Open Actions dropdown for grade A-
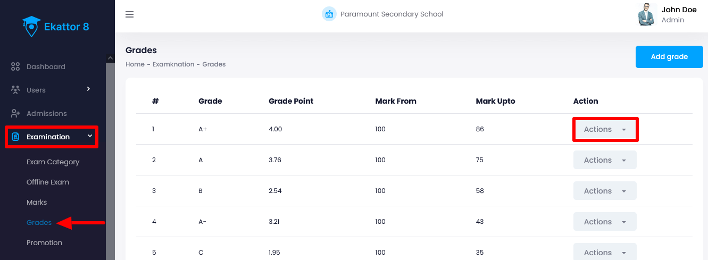The image size is (708, 260). coord(605,222)
